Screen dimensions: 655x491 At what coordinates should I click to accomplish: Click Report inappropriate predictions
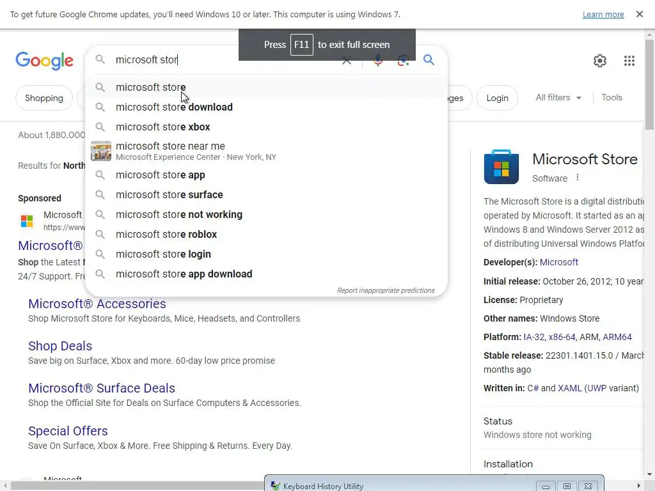pyautogui.click(x=386, y=290)
